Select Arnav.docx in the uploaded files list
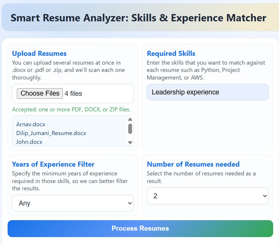 tap(30, 124)
